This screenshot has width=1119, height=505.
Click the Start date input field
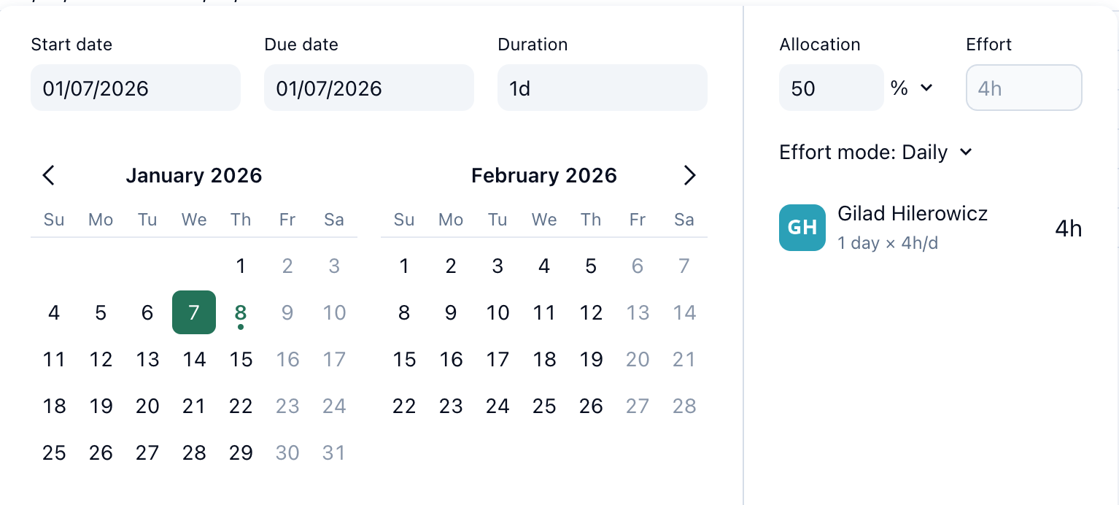[x=136, y=88]
